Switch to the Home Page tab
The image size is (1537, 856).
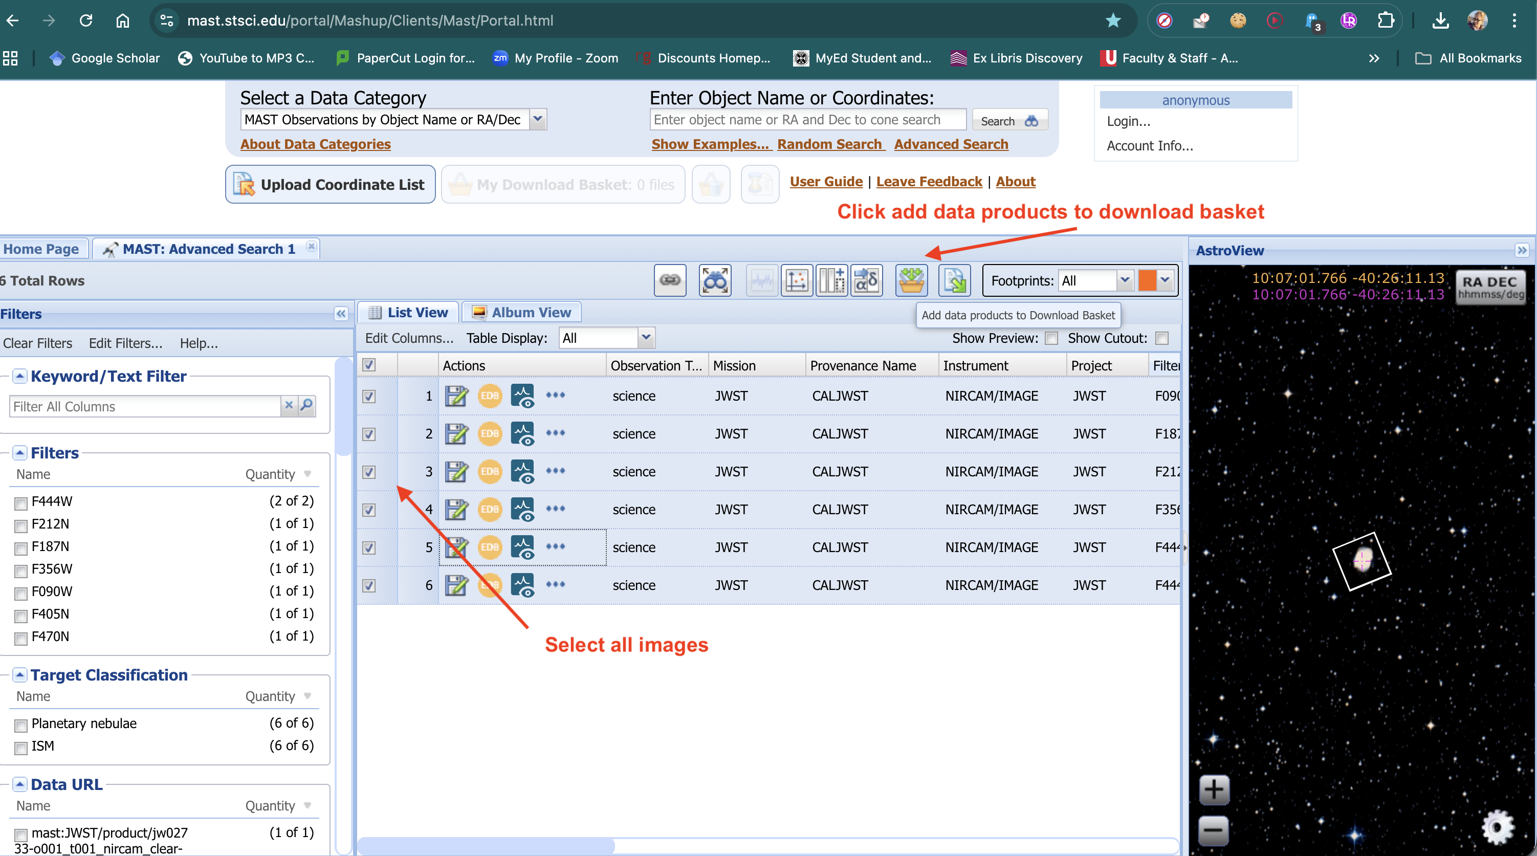pyautogui.click(x=41, y=249)
